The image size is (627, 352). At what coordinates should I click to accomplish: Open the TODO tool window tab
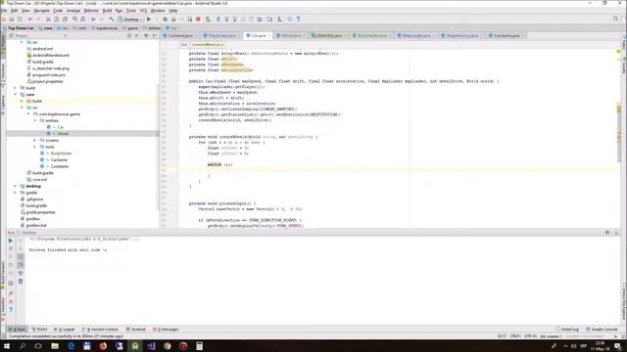pos(39,330)
